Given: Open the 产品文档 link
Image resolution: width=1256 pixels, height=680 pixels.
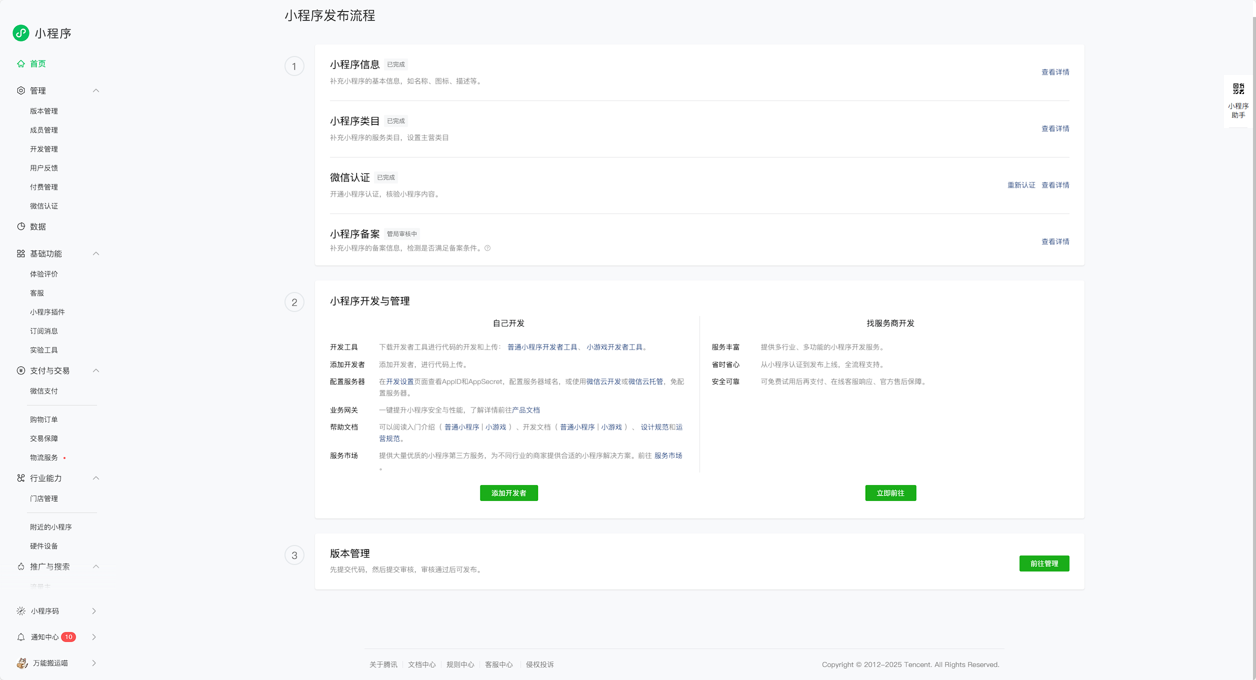Looking at the screenshot, I should click(x=526, y=410).
